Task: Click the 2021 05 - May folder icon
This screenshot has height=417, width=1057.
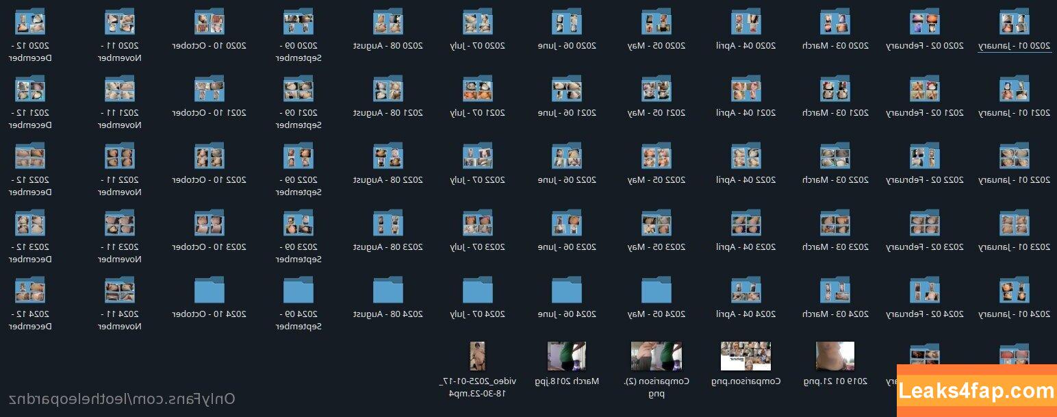Action: coord(657,89)
